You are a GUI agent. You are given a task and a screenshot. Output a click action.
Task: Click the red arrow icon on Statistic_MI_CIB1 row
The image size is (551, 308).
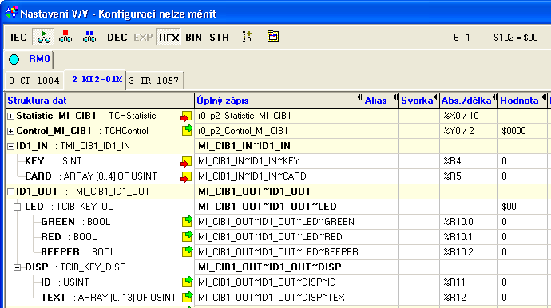[186, 116]
